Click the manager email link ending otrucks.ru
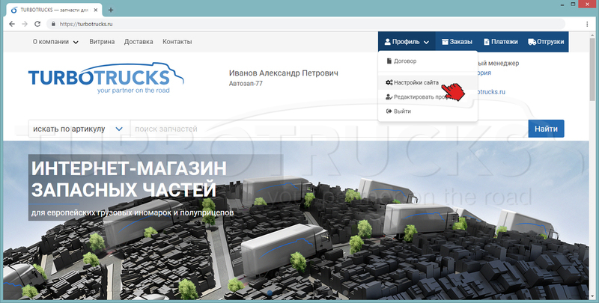599x303 pixels. (491, 92)
